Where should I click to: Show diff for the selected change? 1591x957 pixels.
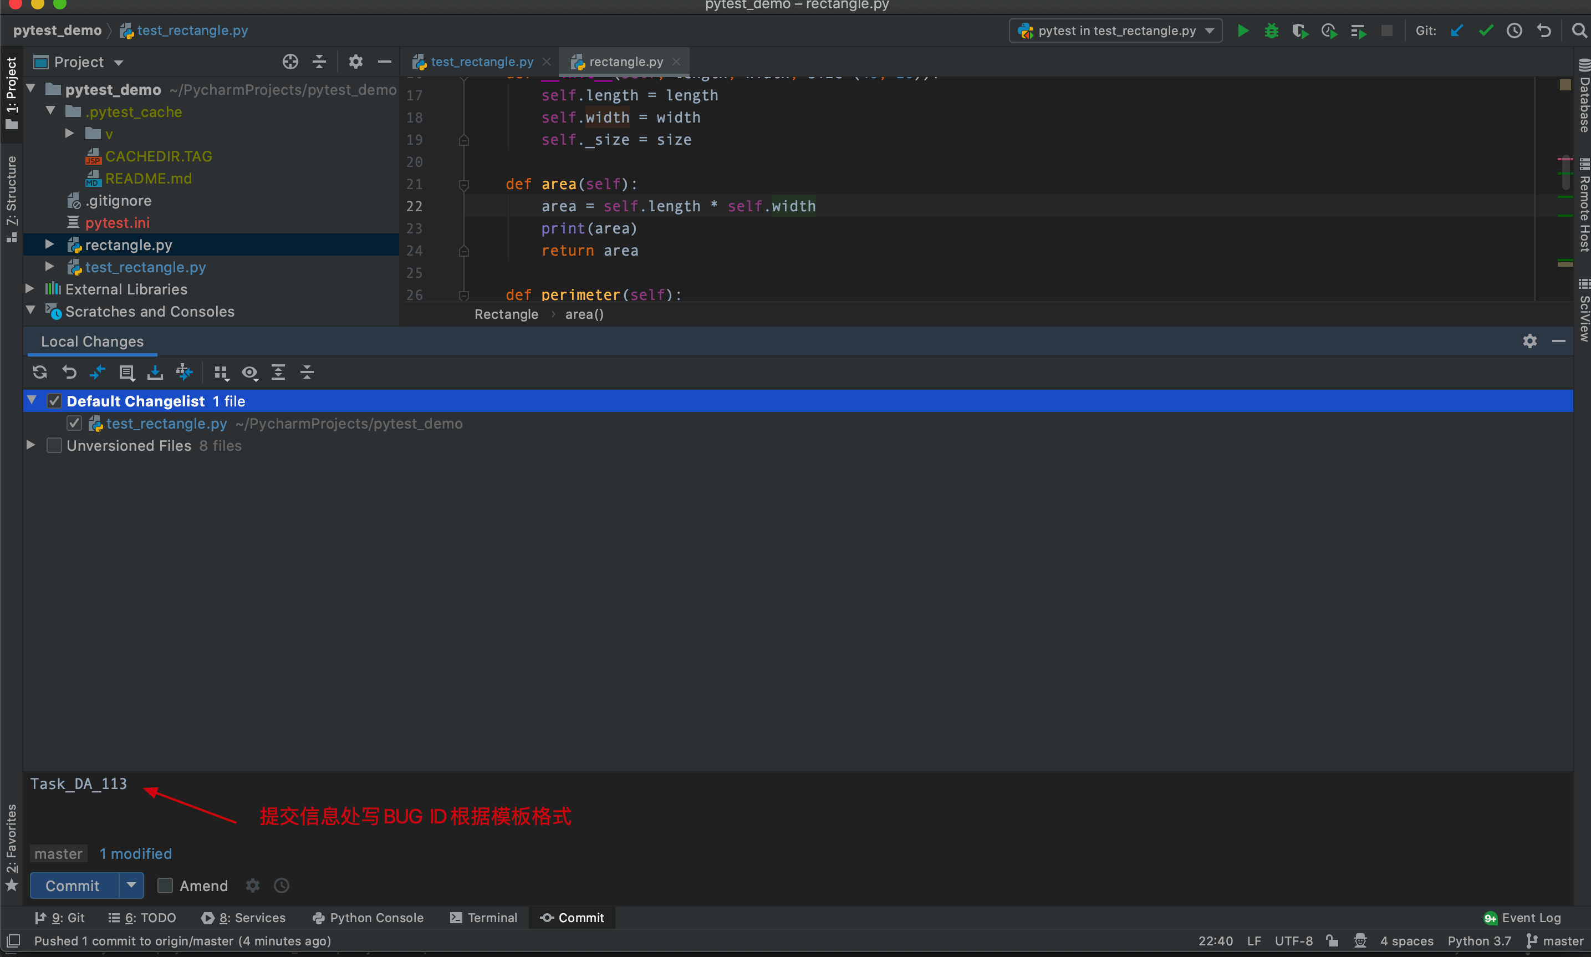point(98,372)
